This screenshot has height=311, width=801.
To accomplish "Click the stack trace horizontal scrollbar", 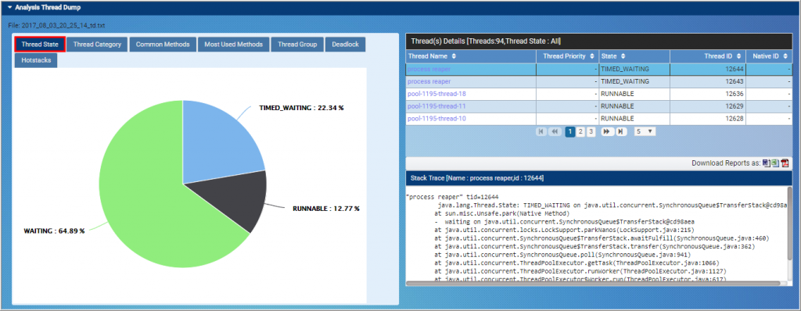I will (x=593, y=283).
